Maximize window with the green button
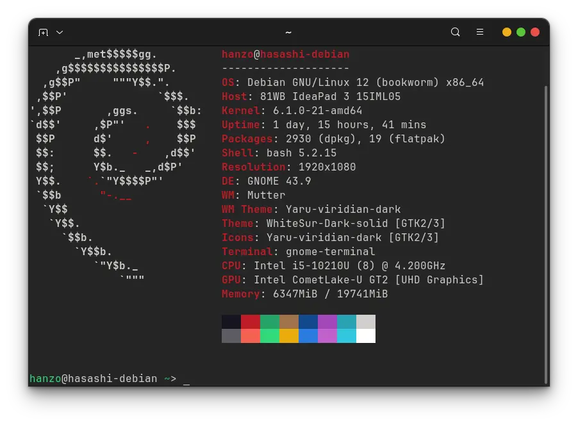 [x=521, y=32]
